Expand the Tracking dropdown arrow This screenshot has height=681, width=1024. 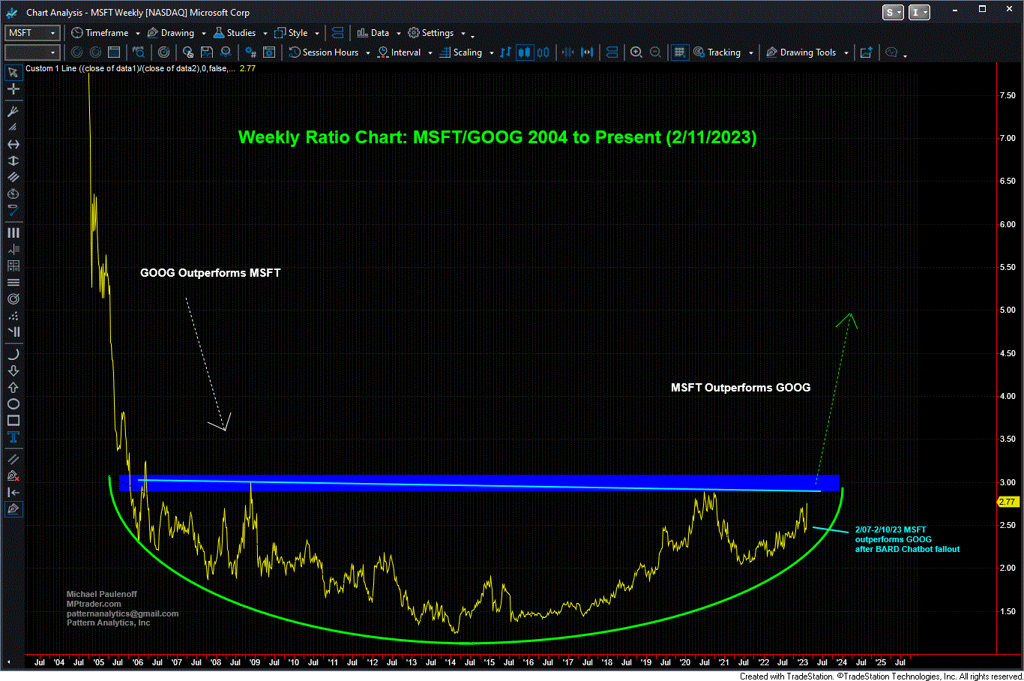[x=750, y=53]
